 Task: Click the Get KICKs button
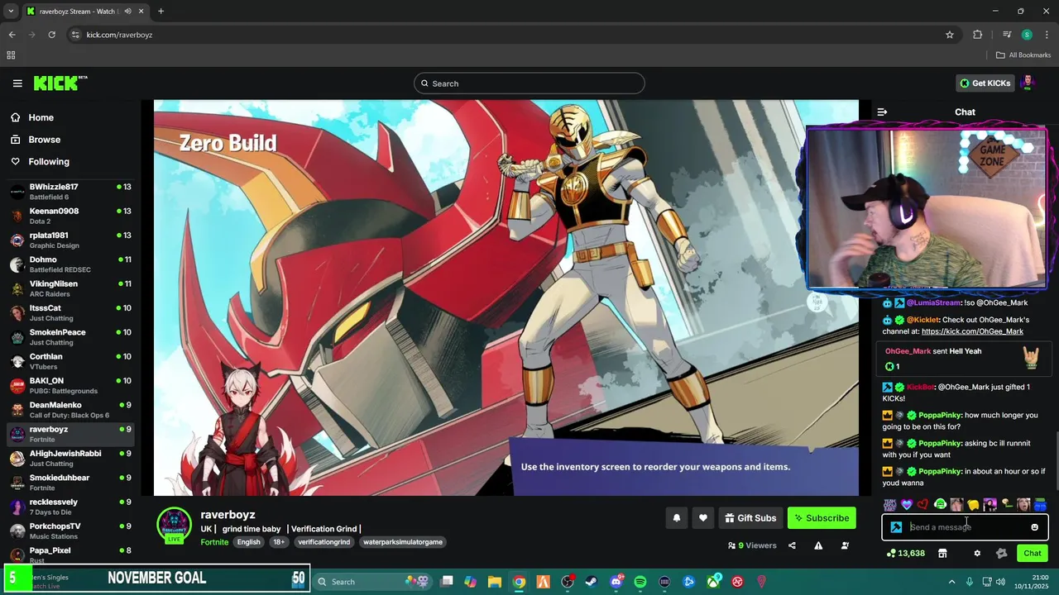pyautogui.click(x=985, y=83)
